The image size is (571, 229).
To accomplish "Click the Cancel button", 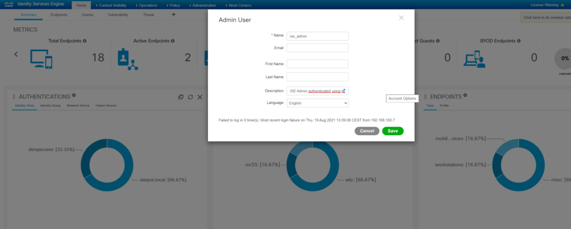I will point(367,131).
